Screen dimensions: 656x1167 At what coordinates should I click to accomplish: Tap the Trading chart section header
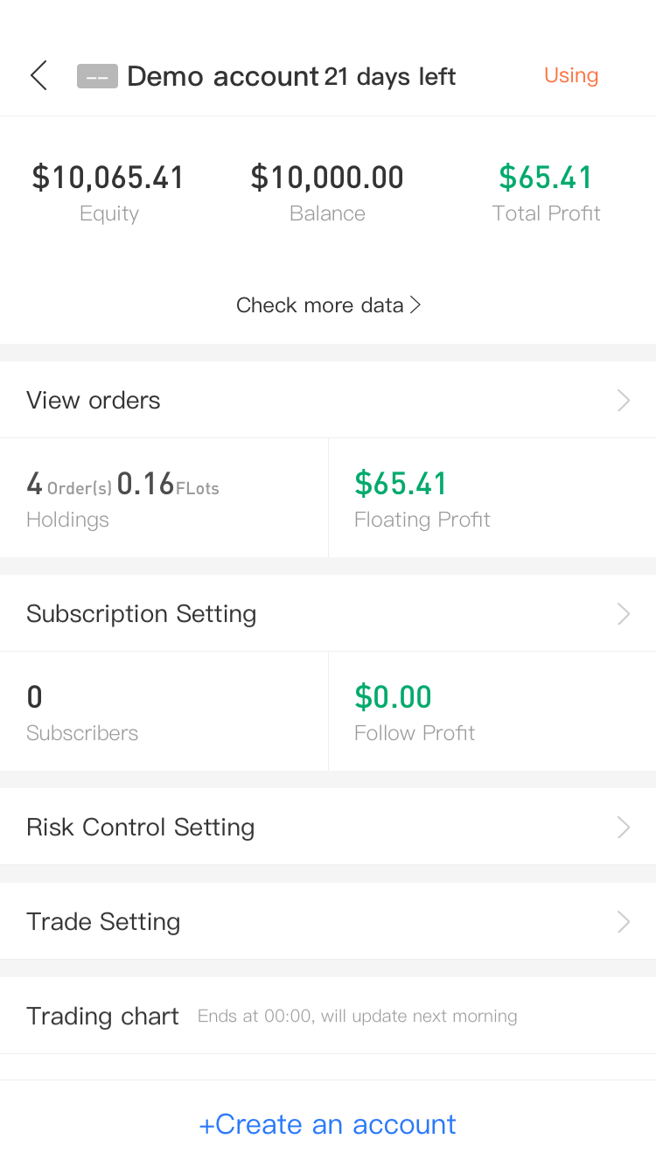[x=102, y=1017]
